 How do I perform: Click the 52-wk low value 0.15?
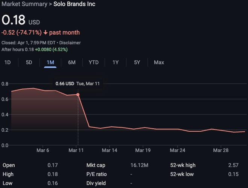click(233, 174)
